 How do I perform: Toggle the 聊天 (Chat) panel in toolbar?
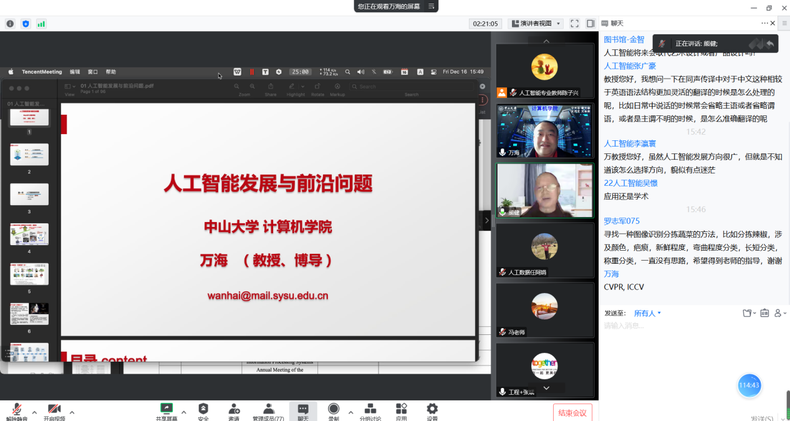point(303,410)
